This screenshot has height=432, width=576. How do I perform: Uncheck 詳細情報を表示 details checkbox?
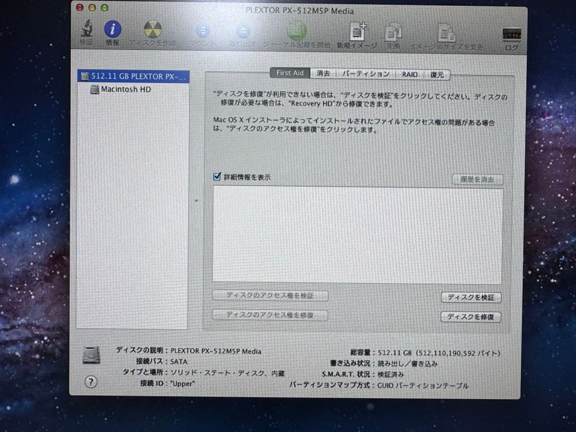tap(217, 177)
